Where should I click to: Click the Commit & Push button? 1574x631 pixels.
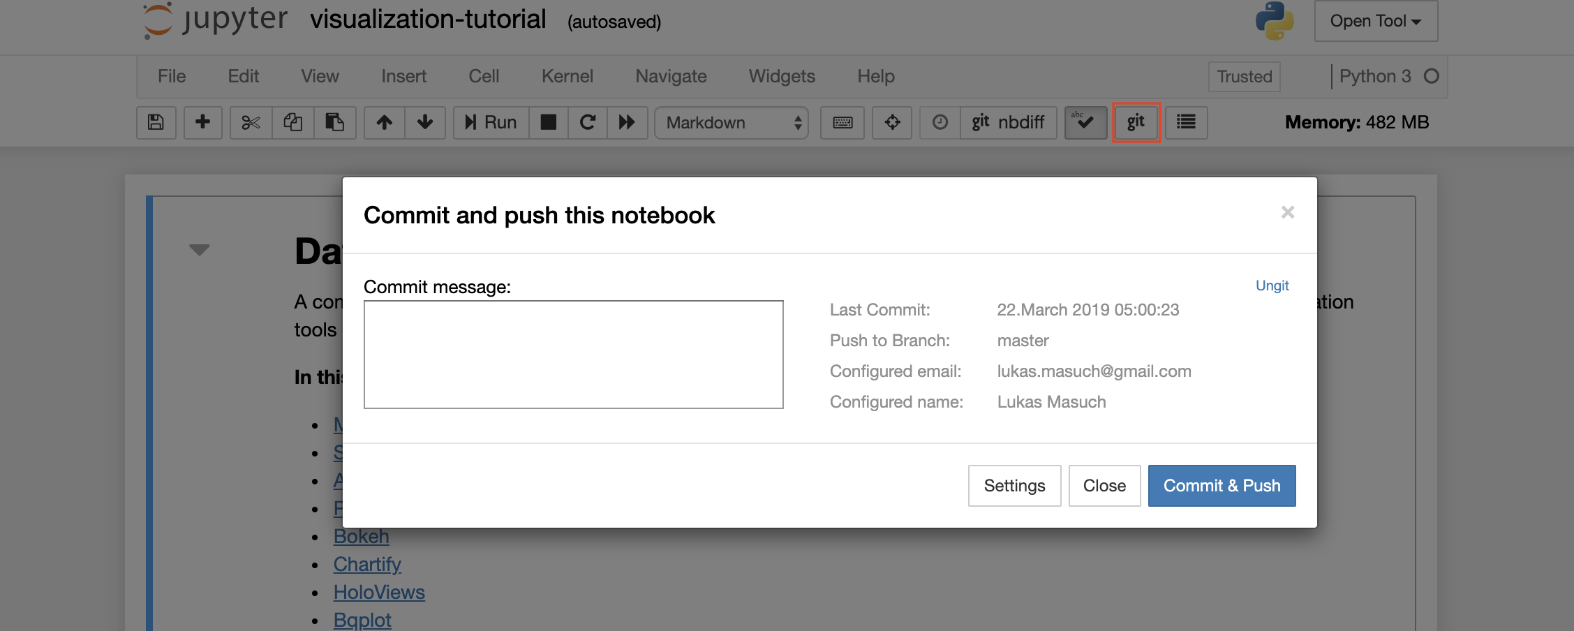pos(1222,486)
